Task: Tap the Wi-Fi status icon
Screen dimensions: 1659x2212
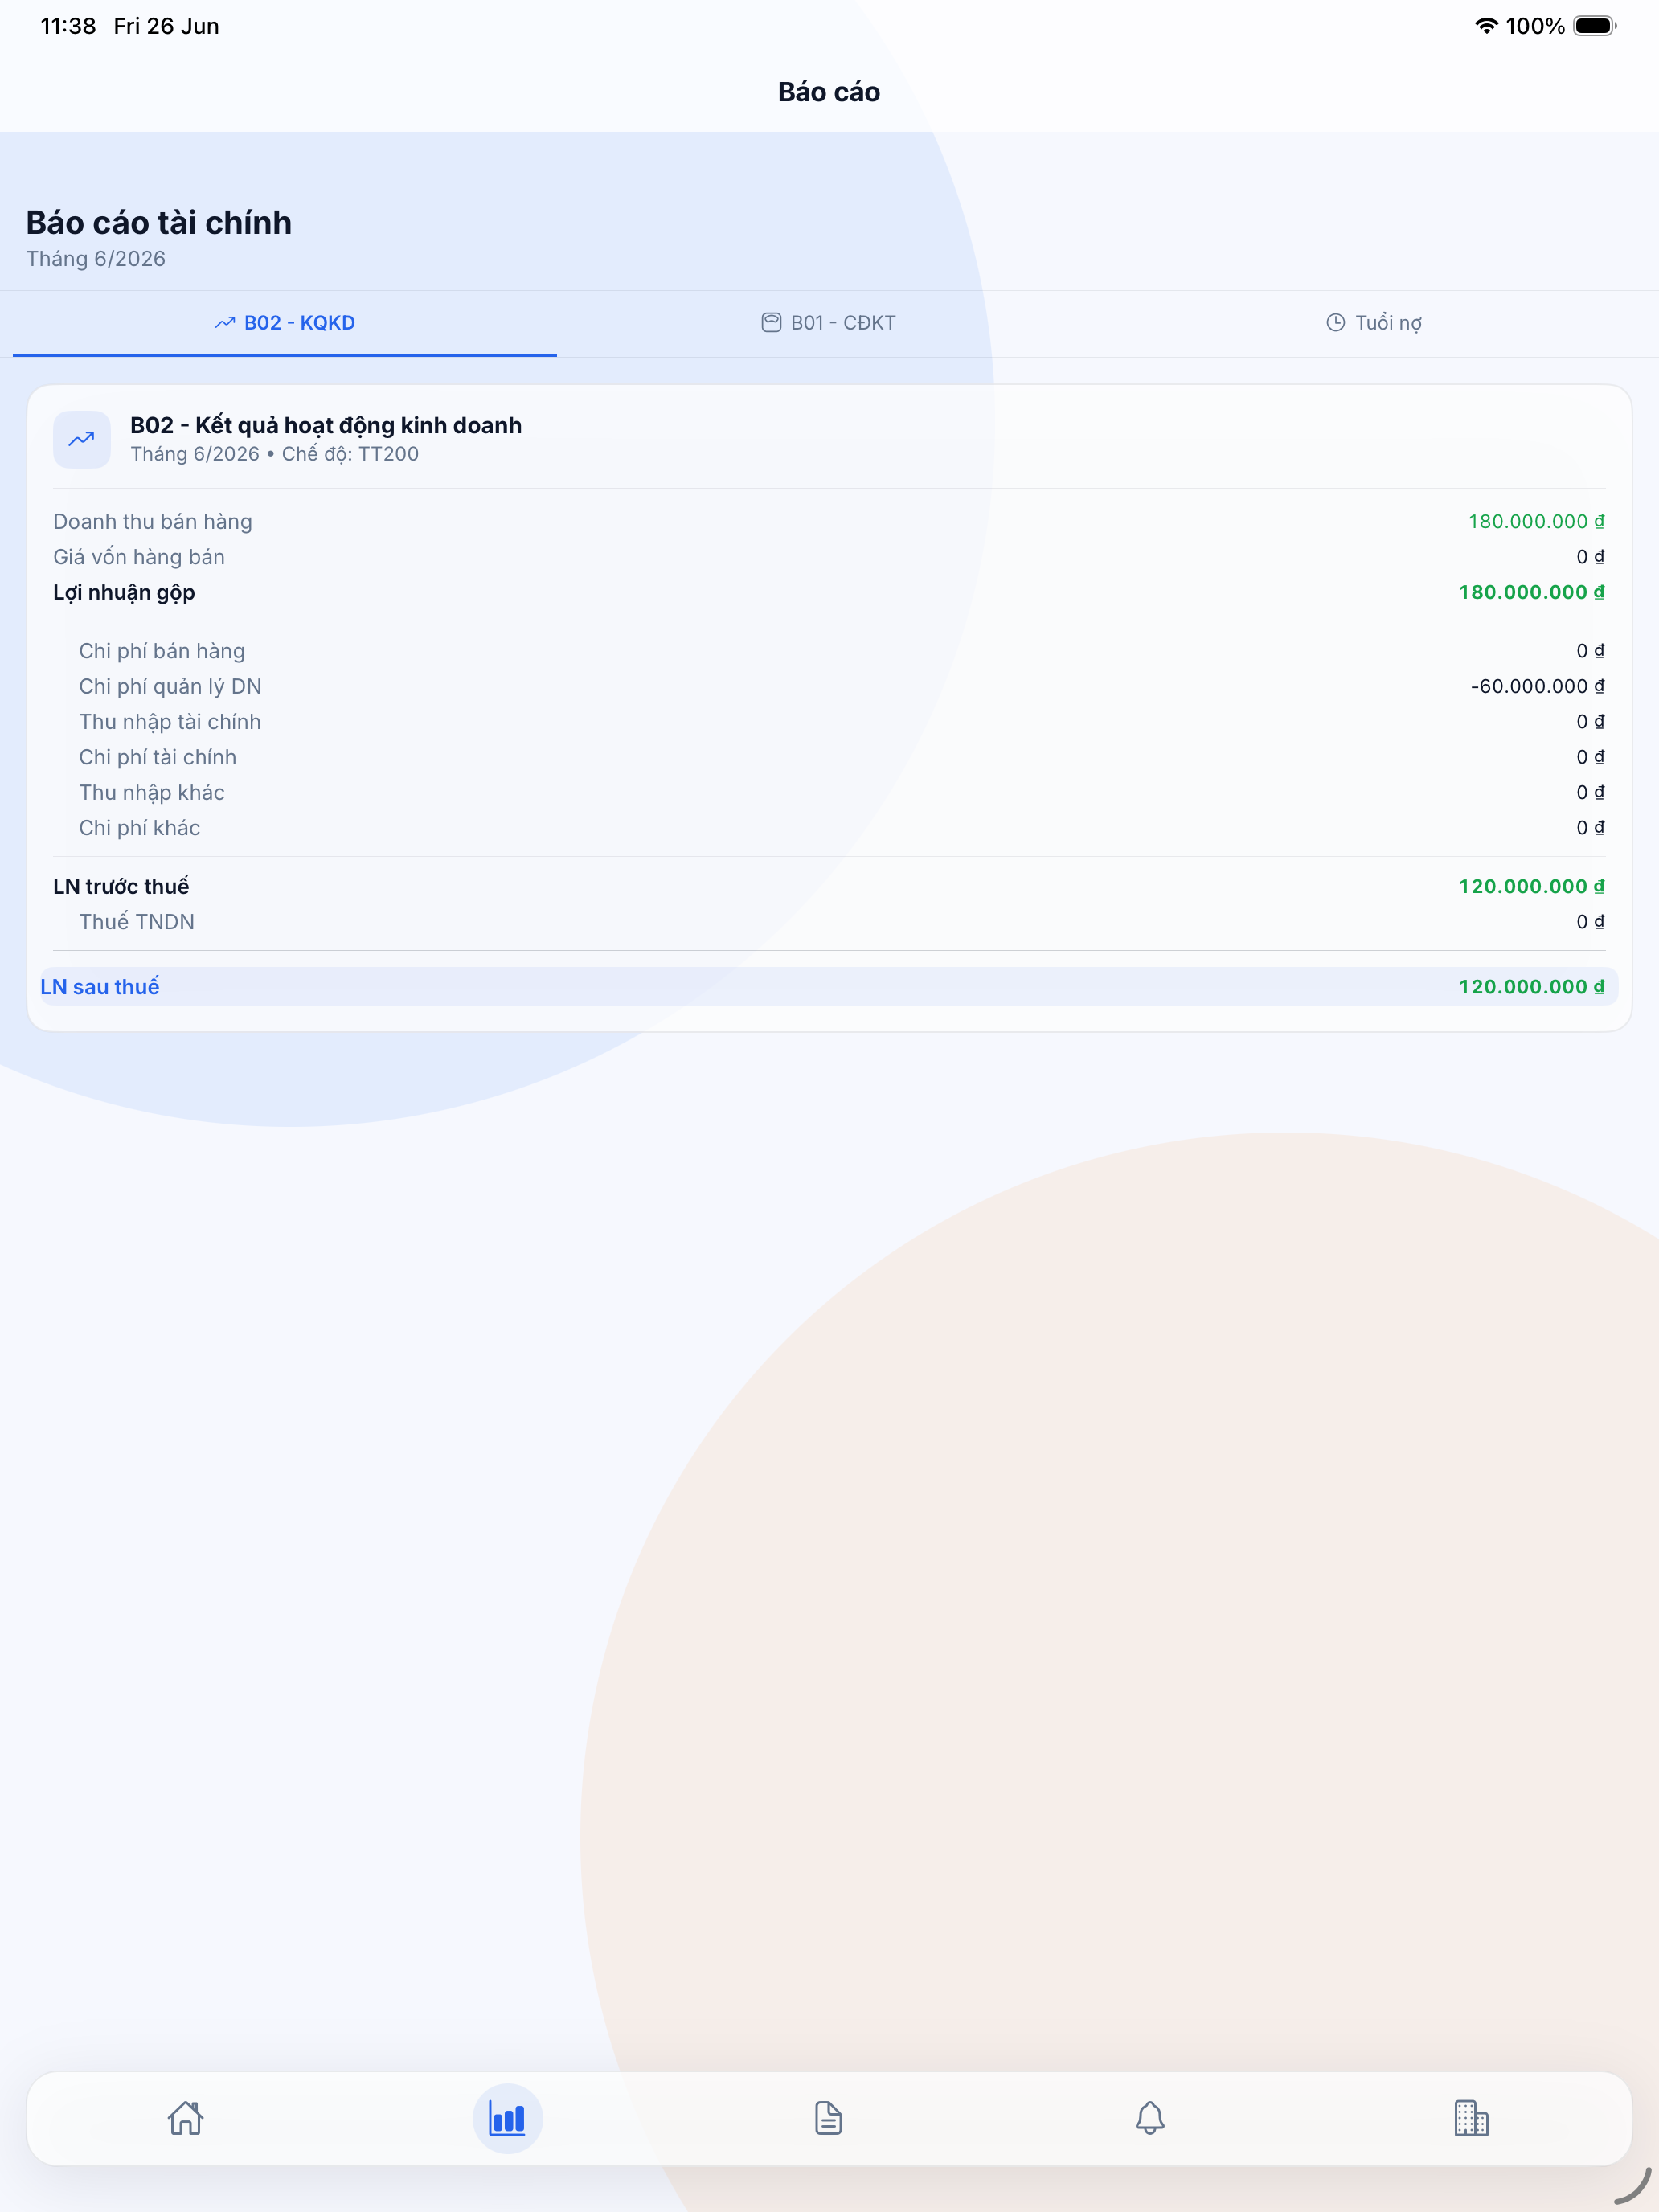Action: (1486, 26)
